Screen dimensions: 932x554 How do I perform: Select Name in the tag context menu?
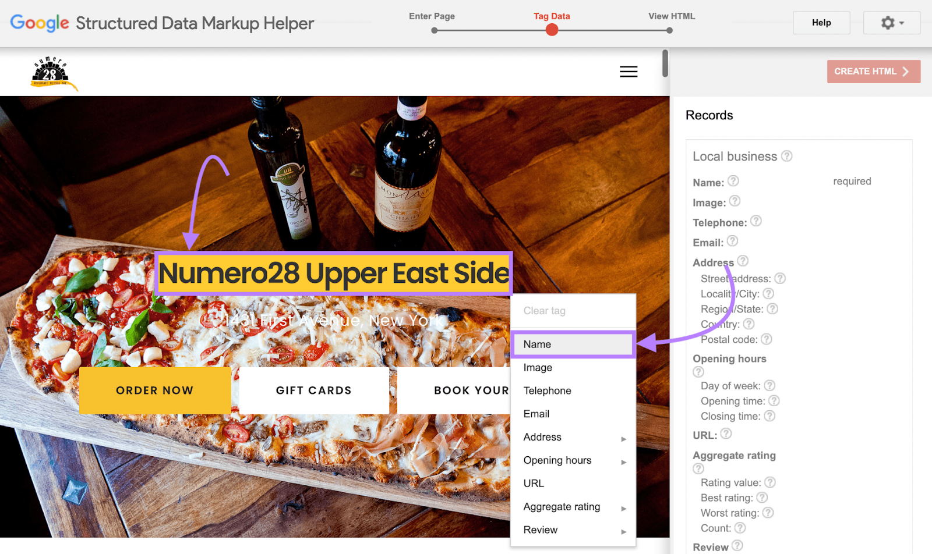pos(573,345)
